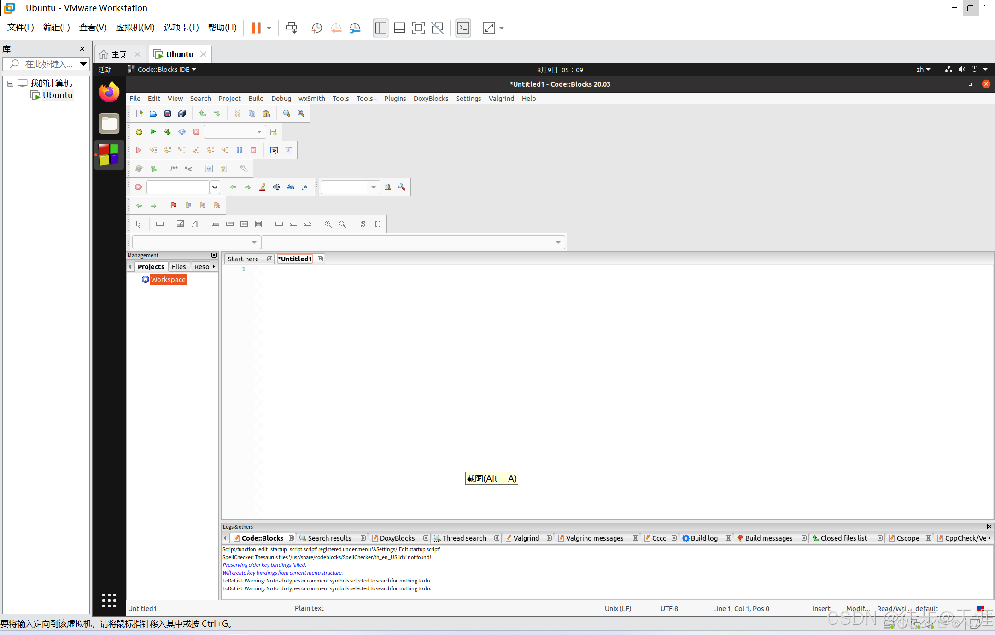
Task: Show applications grid in the dock
Action: coord(109,600)
